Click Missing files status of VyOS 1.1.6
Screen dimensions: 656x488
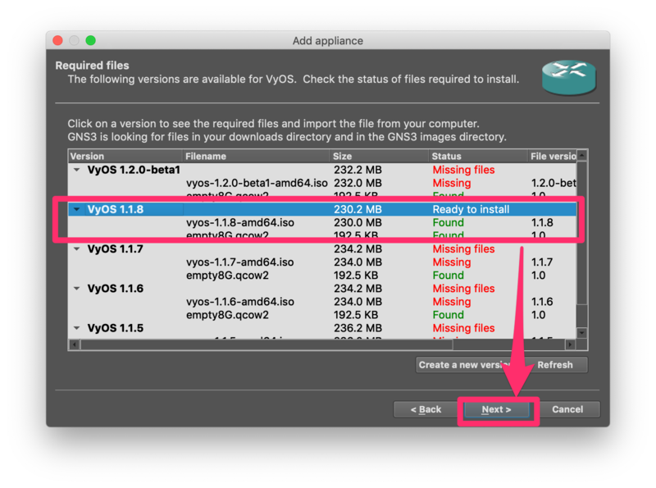[463, 289]
